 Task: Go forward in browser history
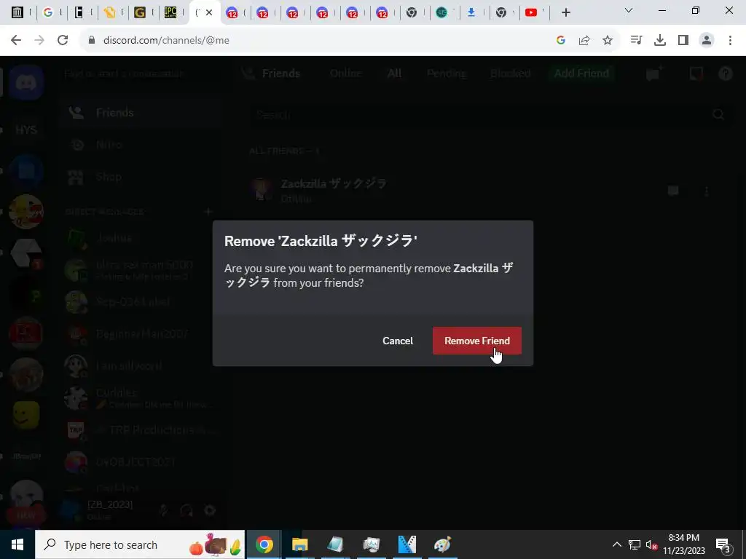click(x=39, y=40)
